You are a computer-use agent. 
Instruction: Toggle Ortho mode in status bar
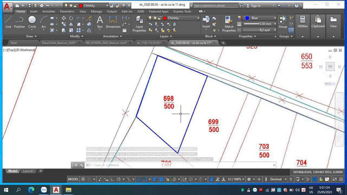click(112, 179)
